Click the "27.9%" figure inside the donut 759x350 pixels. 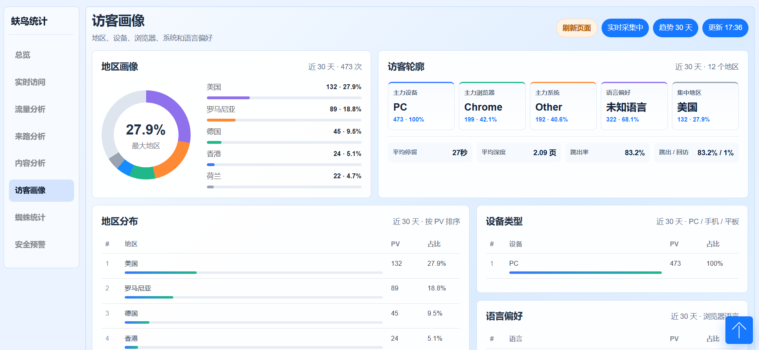click(146, 130)
